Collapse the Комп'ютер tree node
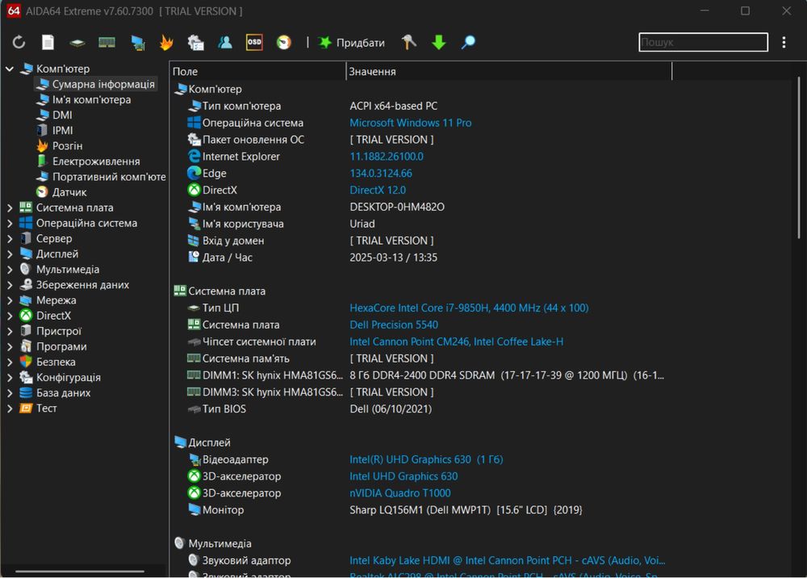807x578 pixels. [9, 69]
